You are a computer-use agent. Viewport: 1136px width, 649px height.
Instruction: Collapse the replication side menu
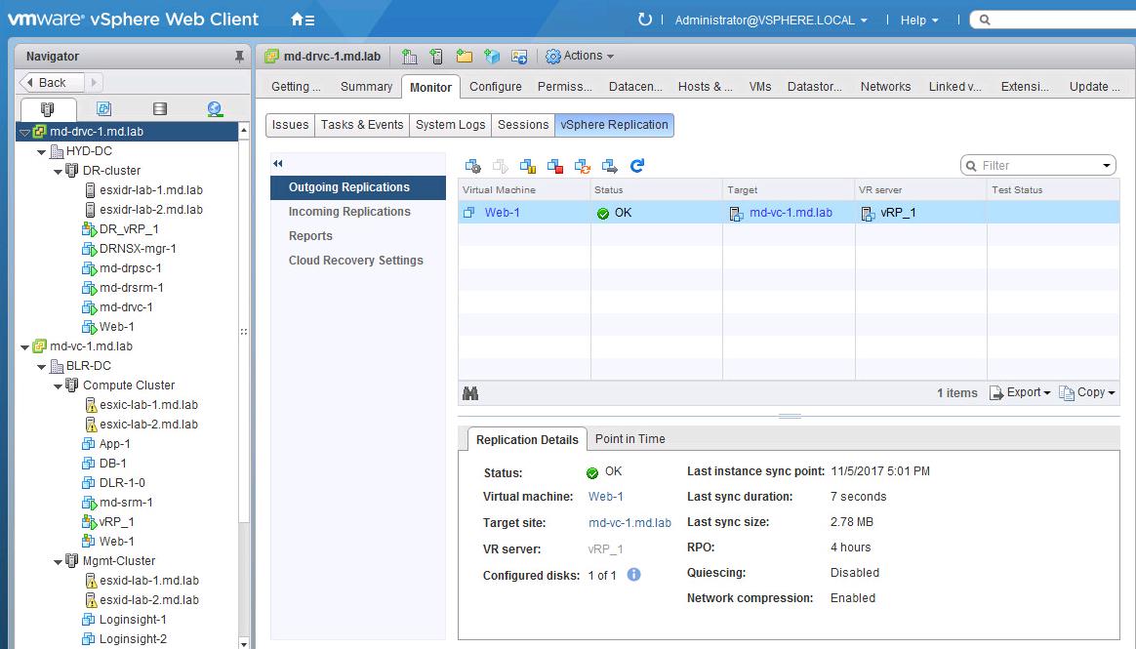pyautogui.click(x=277, y=164)
